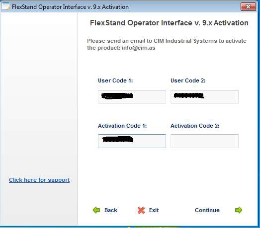Viewport: 260px width, 228px height.
Task: Close the FlexStand Activation window
Action: [248, 7]
